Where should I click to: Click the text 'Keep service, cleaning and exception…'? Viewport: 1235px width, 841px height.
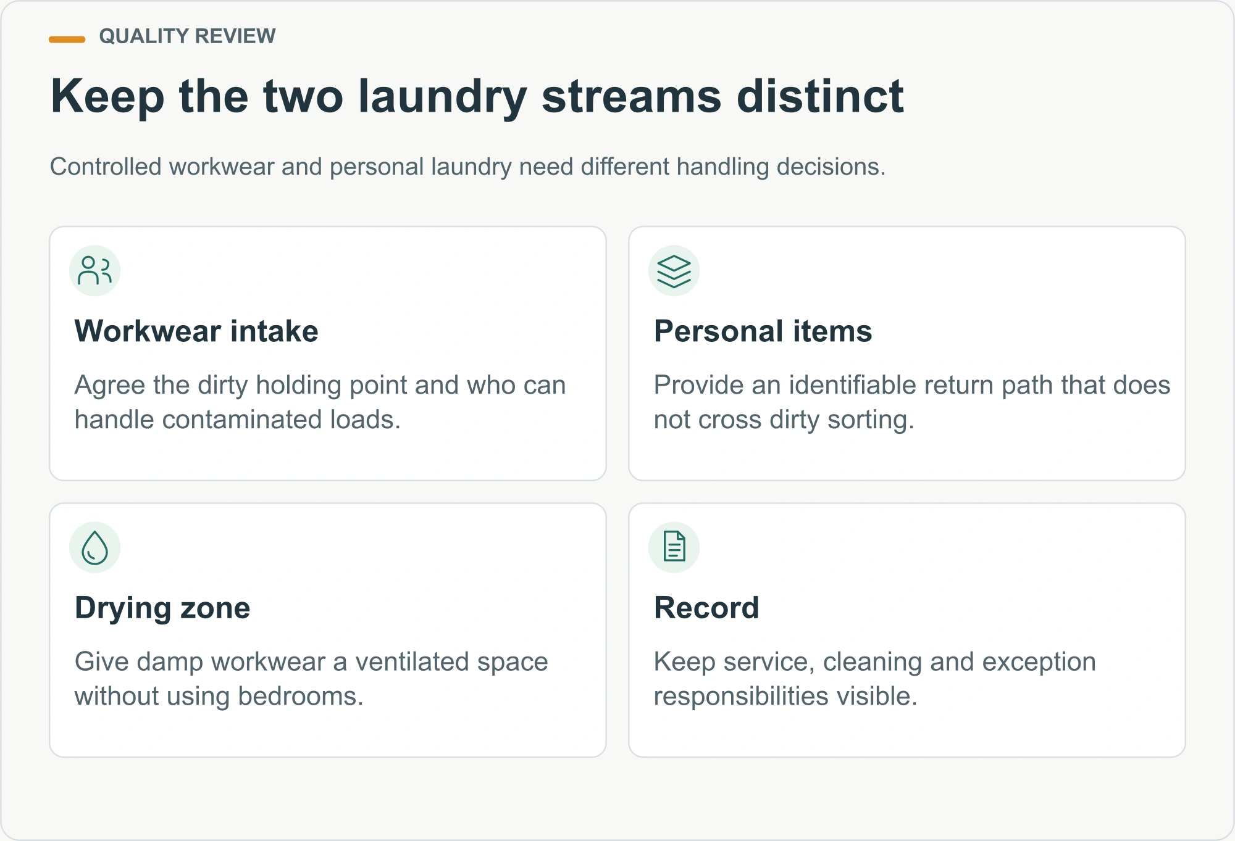(x=874, y=679)
